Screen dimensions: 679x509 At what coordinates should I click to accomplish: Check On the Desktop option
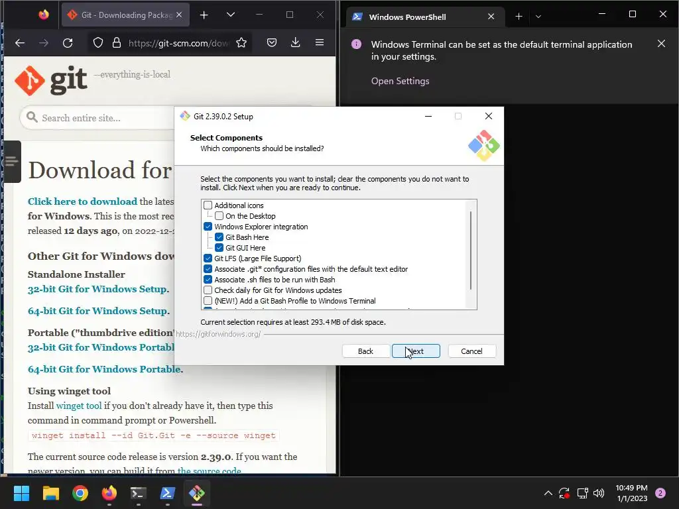[219, 216]
